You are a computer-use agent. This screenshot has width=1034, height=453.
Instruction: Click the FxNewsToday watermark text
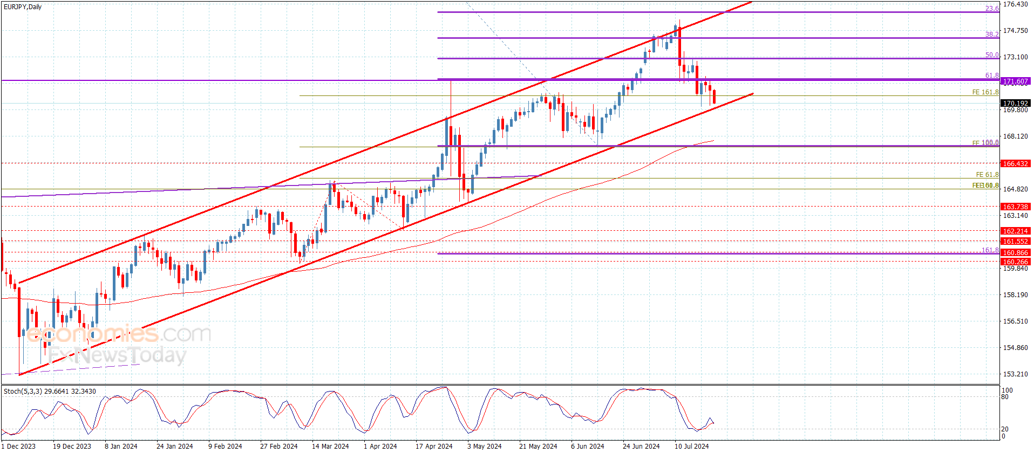click(x=117, y=355)
